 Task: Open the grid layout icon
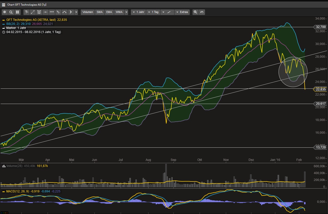(x=17, y=12)
